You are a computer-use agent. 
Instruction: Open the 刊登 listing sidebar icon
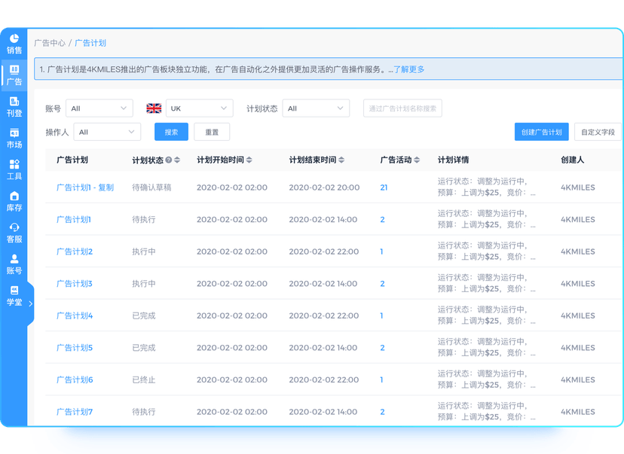pyautogui.click(x=14, y=107)
